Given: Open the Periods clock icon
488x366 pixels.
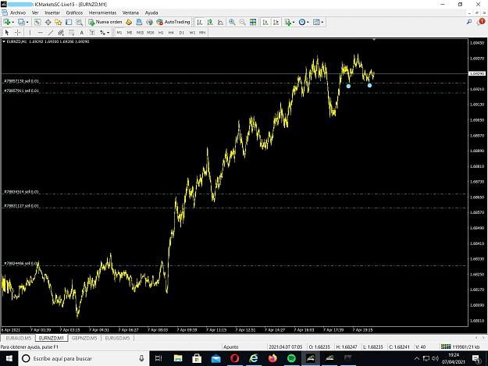Looking at the screenshot, I should pos(302,22).
